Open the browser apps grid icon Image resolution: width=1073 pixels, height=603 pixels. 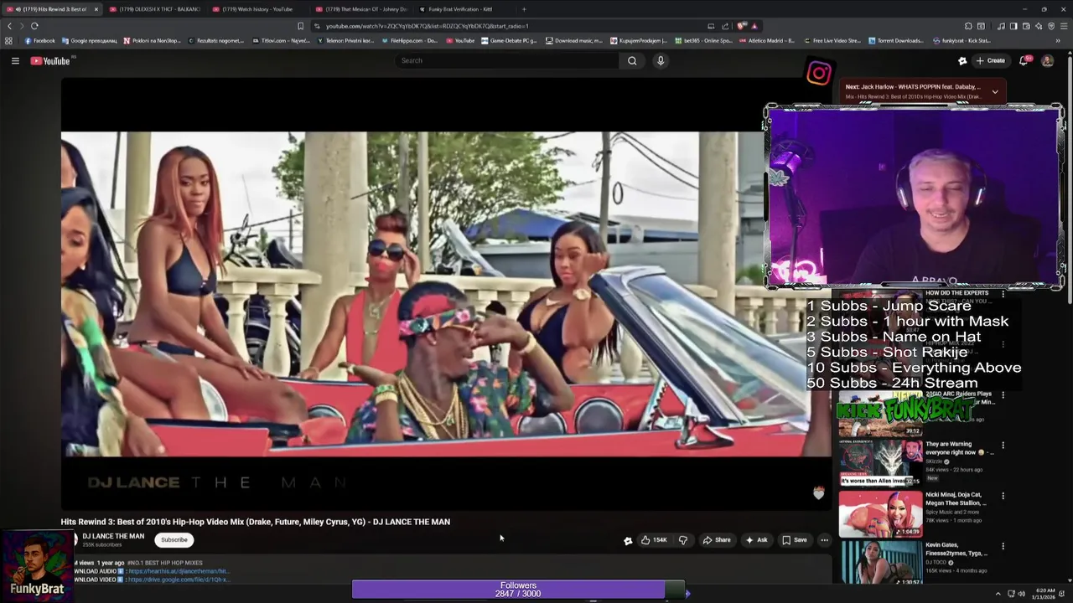point(8,40)
